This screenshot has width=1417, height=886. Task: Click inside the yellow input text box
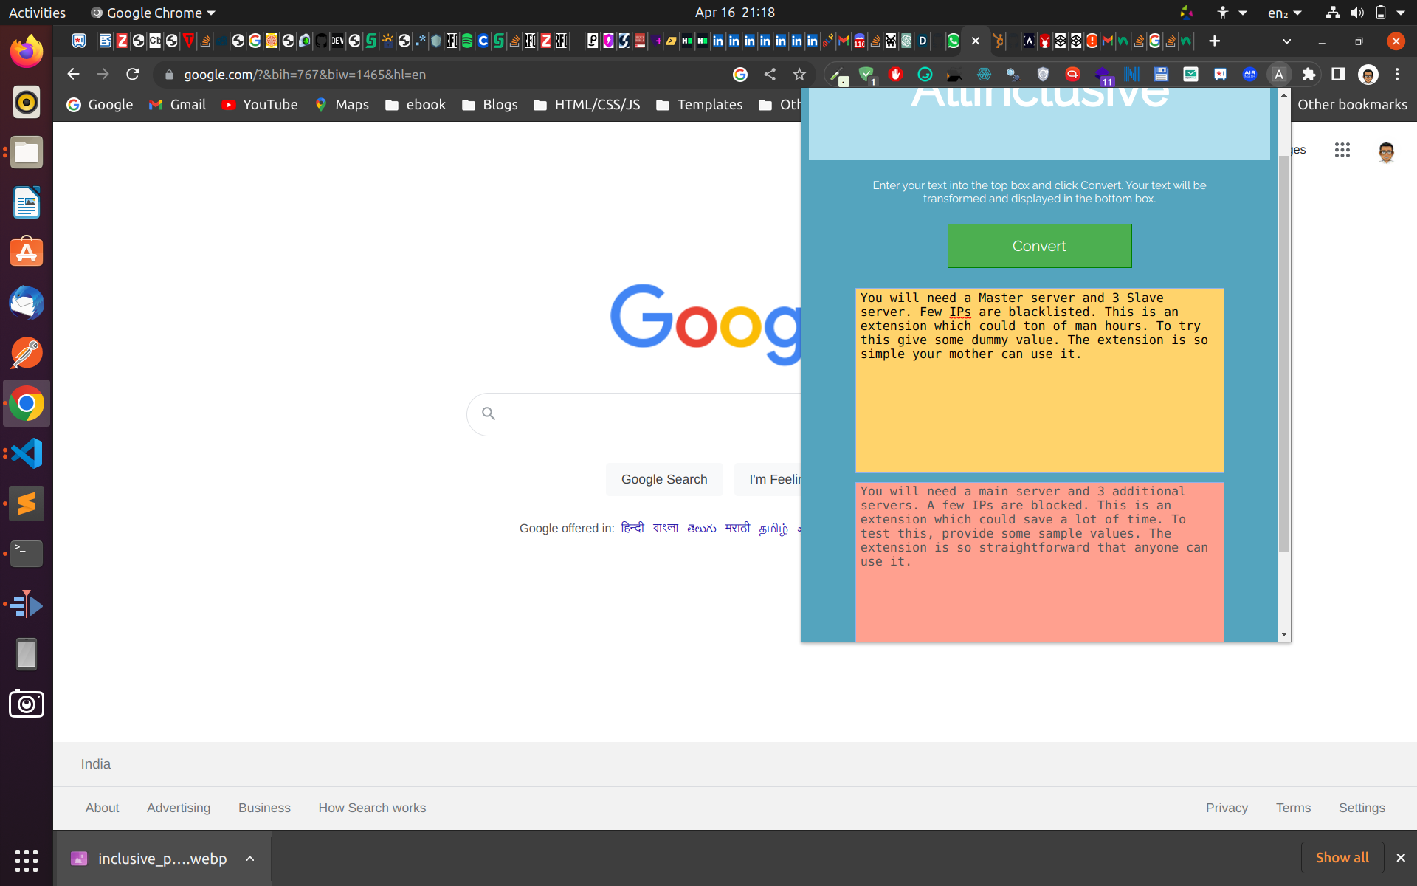(1038, 413)
